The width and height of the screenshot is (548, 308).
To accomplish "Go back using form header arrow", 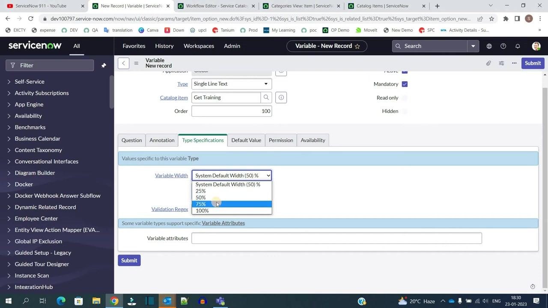I will pos(123,63).
